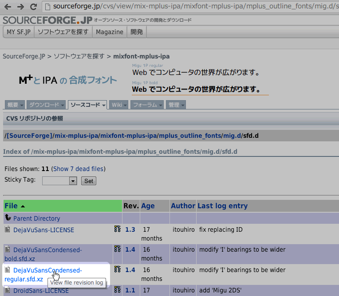Open revision 1.1 of DroidSans-LICENSE
This screenshot has width=339, height=296.
coord(130,290)
